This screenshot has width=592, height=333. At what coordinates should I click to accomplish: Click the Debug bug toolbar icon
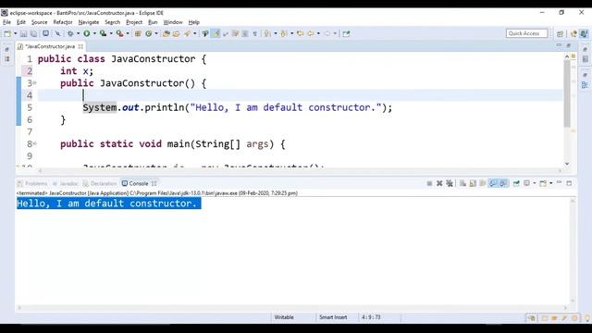70,33
